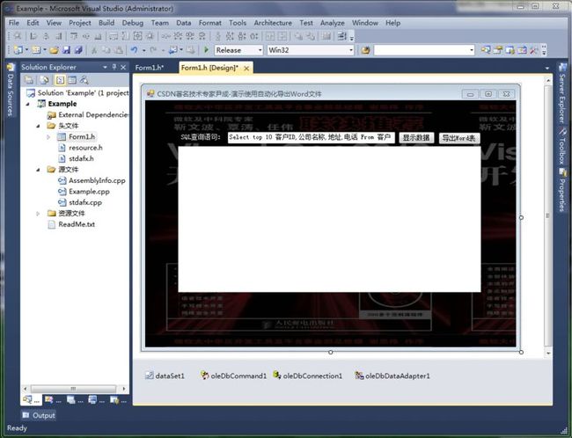Viewport: 572px width, 438px height.
Task: Collapse the 源文件 folder
Action: (39, 170)
